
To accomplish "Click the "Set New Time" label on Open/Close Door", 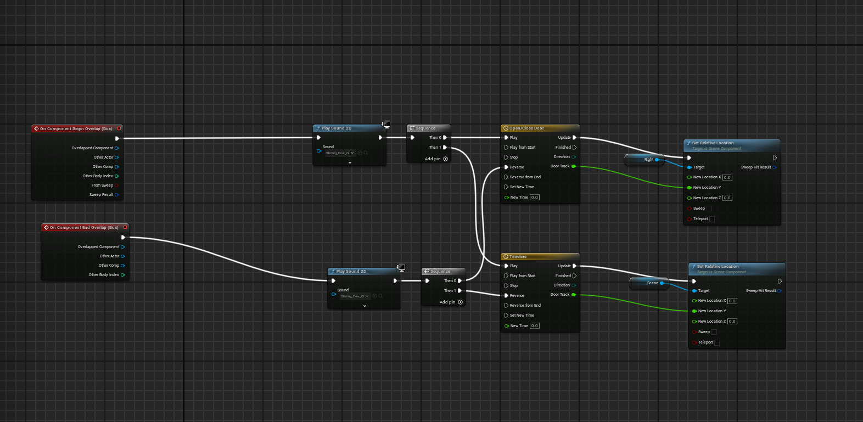I will click(522, 187).
